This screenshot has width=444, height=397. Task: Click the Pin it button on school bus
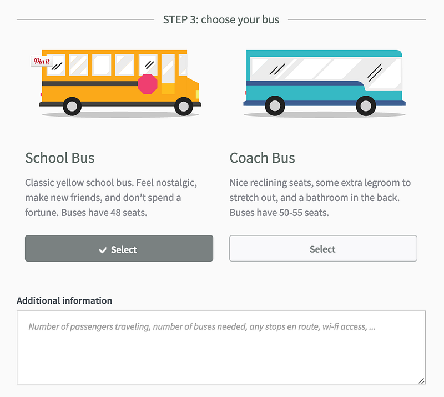[42, 61]
